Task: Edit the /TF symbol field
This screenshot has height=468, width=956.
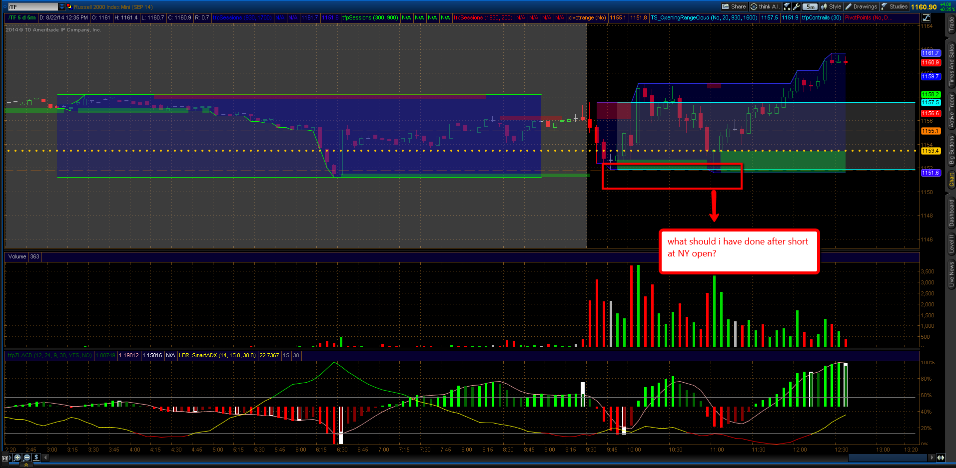Action: (x=33, y=7)
